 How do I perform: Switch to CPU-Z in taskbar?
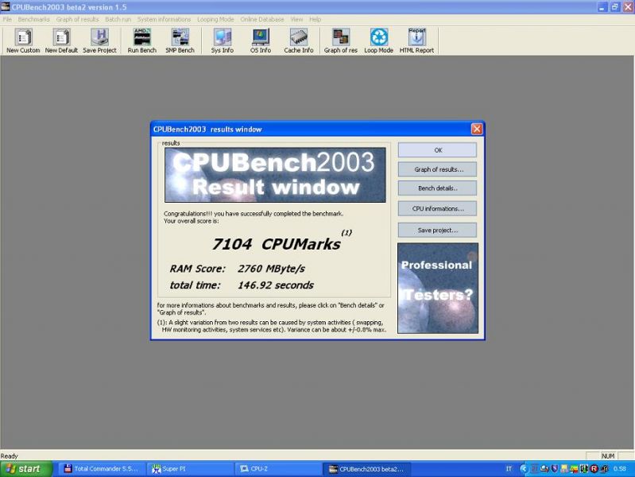click(278, 469)
